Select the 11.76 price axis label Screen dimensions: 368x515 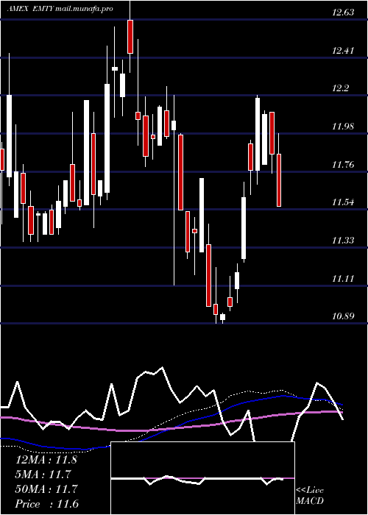(343, 164)
